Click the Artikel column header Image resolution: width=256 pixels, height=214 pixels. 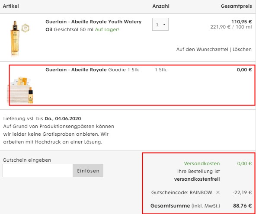(x=11, y=6)
